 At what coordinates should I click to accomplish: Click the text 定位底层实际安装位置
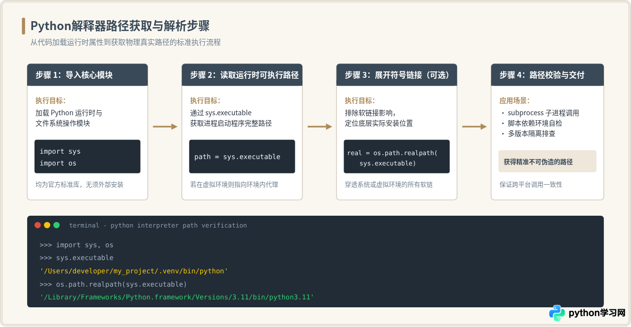coord(379,123)
